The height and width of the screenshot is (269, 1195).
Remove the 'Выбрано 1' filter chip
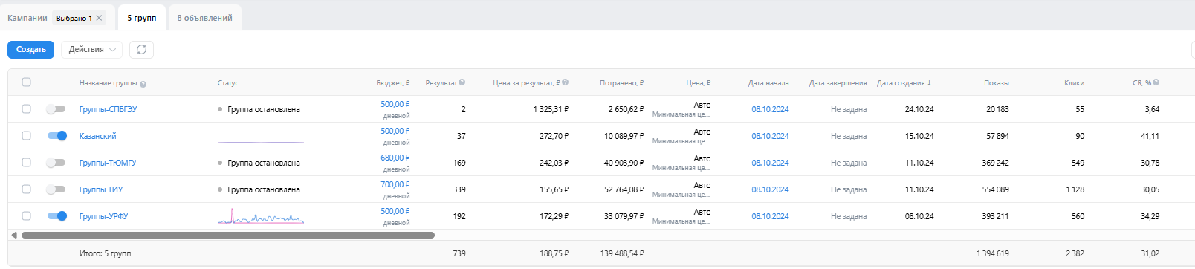click(99, 18)
